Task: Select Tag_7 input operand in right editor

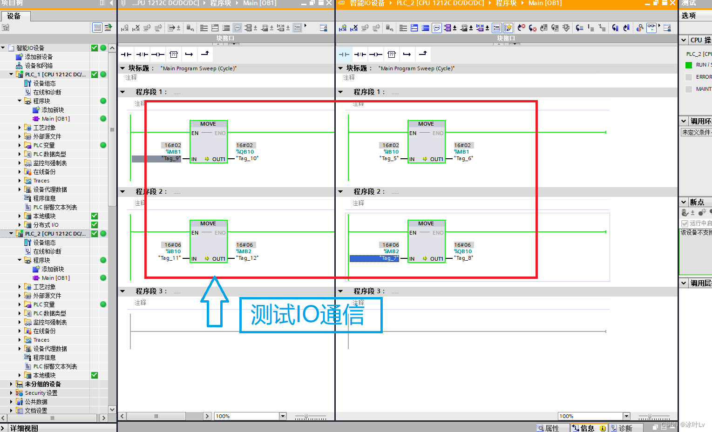Action: (374, 258)
